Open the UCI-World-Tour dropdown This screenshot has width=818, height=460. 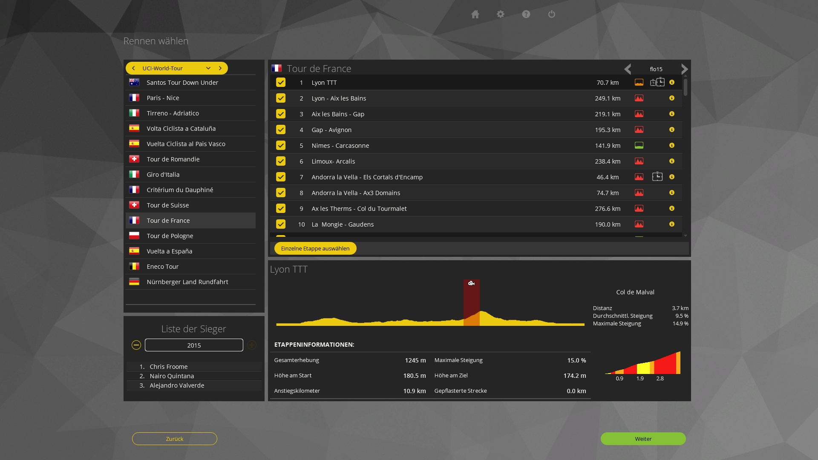[x=208, y=68]
